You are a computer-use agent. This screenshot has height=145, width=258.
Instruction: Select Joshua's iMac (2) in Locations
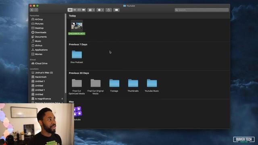coord(42,72)
